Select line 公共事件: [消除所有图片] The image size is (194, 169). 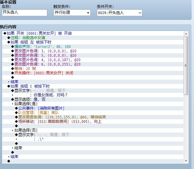pyautogui.click(x=93, y=108)
